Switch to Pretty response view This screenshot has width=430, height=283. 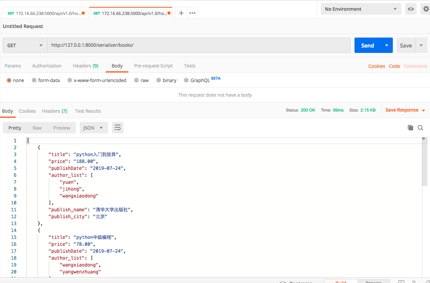tap(15, 128)
